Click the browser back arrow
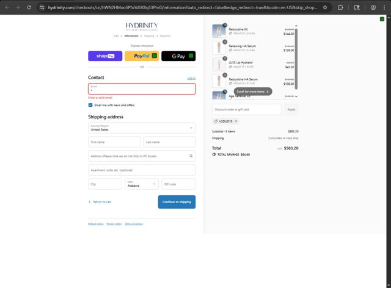 tap(7, 7)
